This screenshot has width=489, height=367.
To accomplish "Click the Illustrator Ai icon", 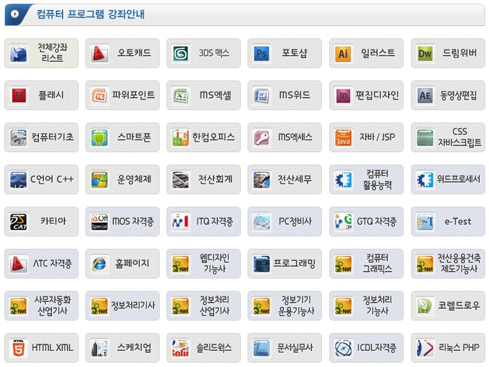I will (x=344, y=53).
